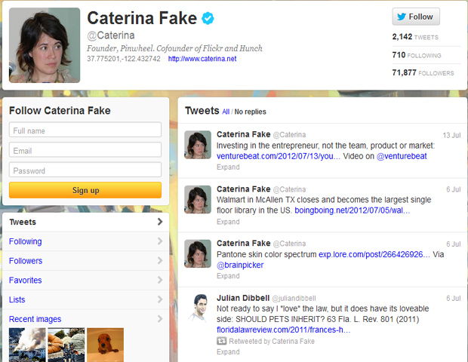
Task: Expand the Walmart McAllen library tweet
Action: [228, 222]
